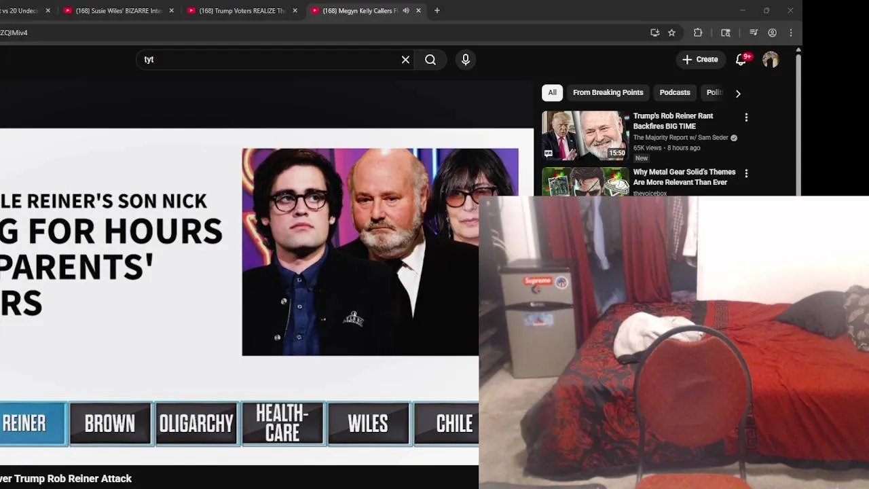Click the YouTube search magnifier button
The height and width of the screenshot is (489, 869).
430,60
